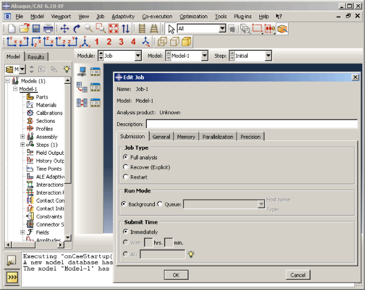Select At submit time option
Viewport: 365px width, 290px height.
[x=126, y=254]
